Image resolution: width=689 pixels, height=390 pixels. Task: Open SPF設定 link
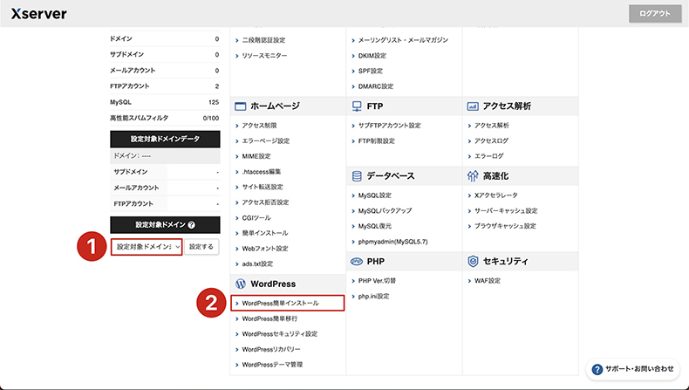click(371, 71)
